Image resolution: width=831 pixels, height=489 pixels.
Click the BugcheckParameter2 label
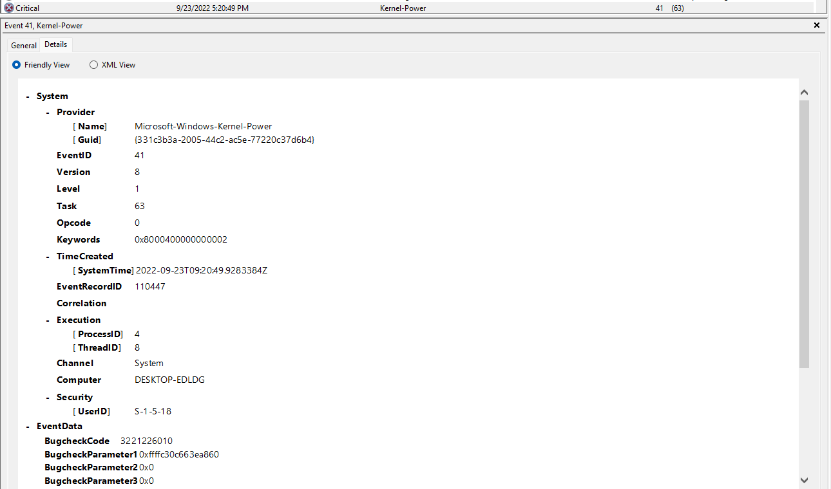pyautogui.click(x=91, y=468)
